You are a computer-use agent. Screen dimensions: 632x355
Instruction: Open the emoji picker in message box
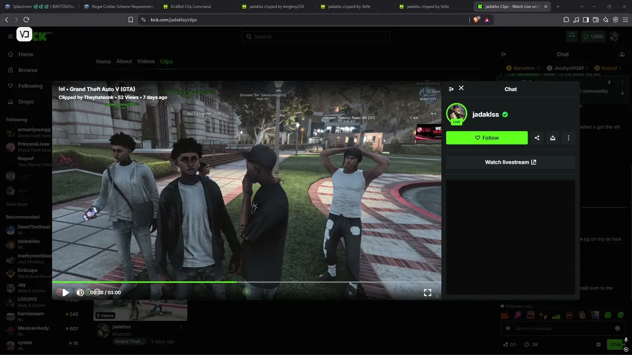coord(617,328)
